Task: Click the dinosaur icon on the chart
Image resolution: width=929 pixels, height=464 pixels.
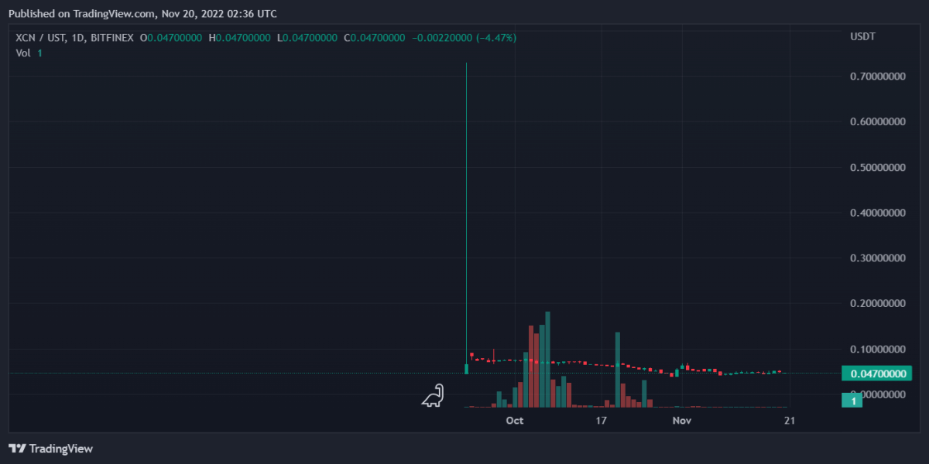Action: tap(433, 396)
